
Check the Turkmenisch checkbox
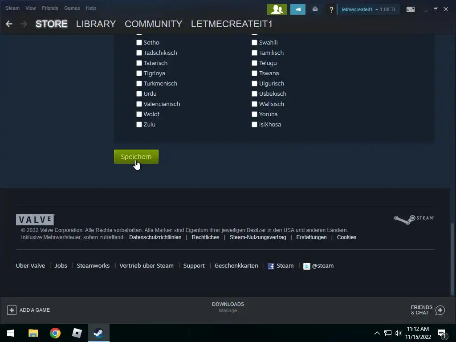pos(139,83)
